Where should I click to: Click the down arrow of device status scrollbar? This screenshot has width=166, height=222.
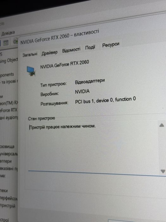click(x=163, y=171)
